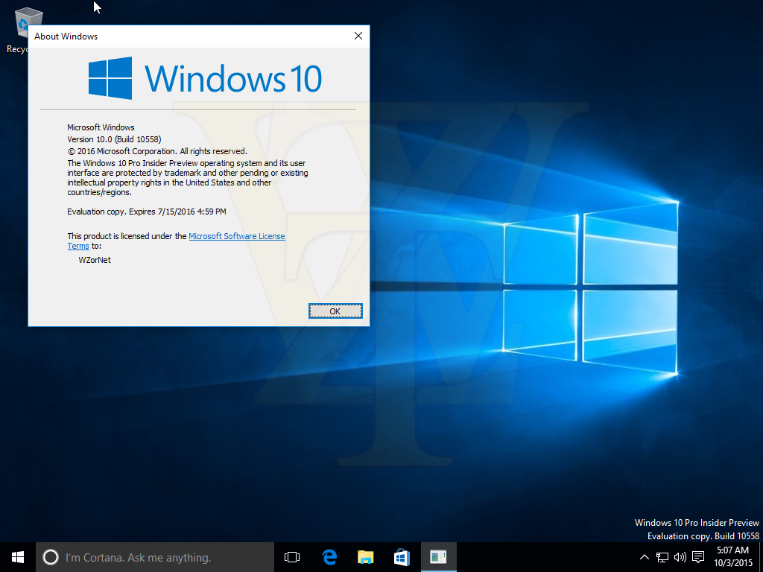763x572 pixels.
Task: Click the About Windows title bar text
Action: point(66,36)
